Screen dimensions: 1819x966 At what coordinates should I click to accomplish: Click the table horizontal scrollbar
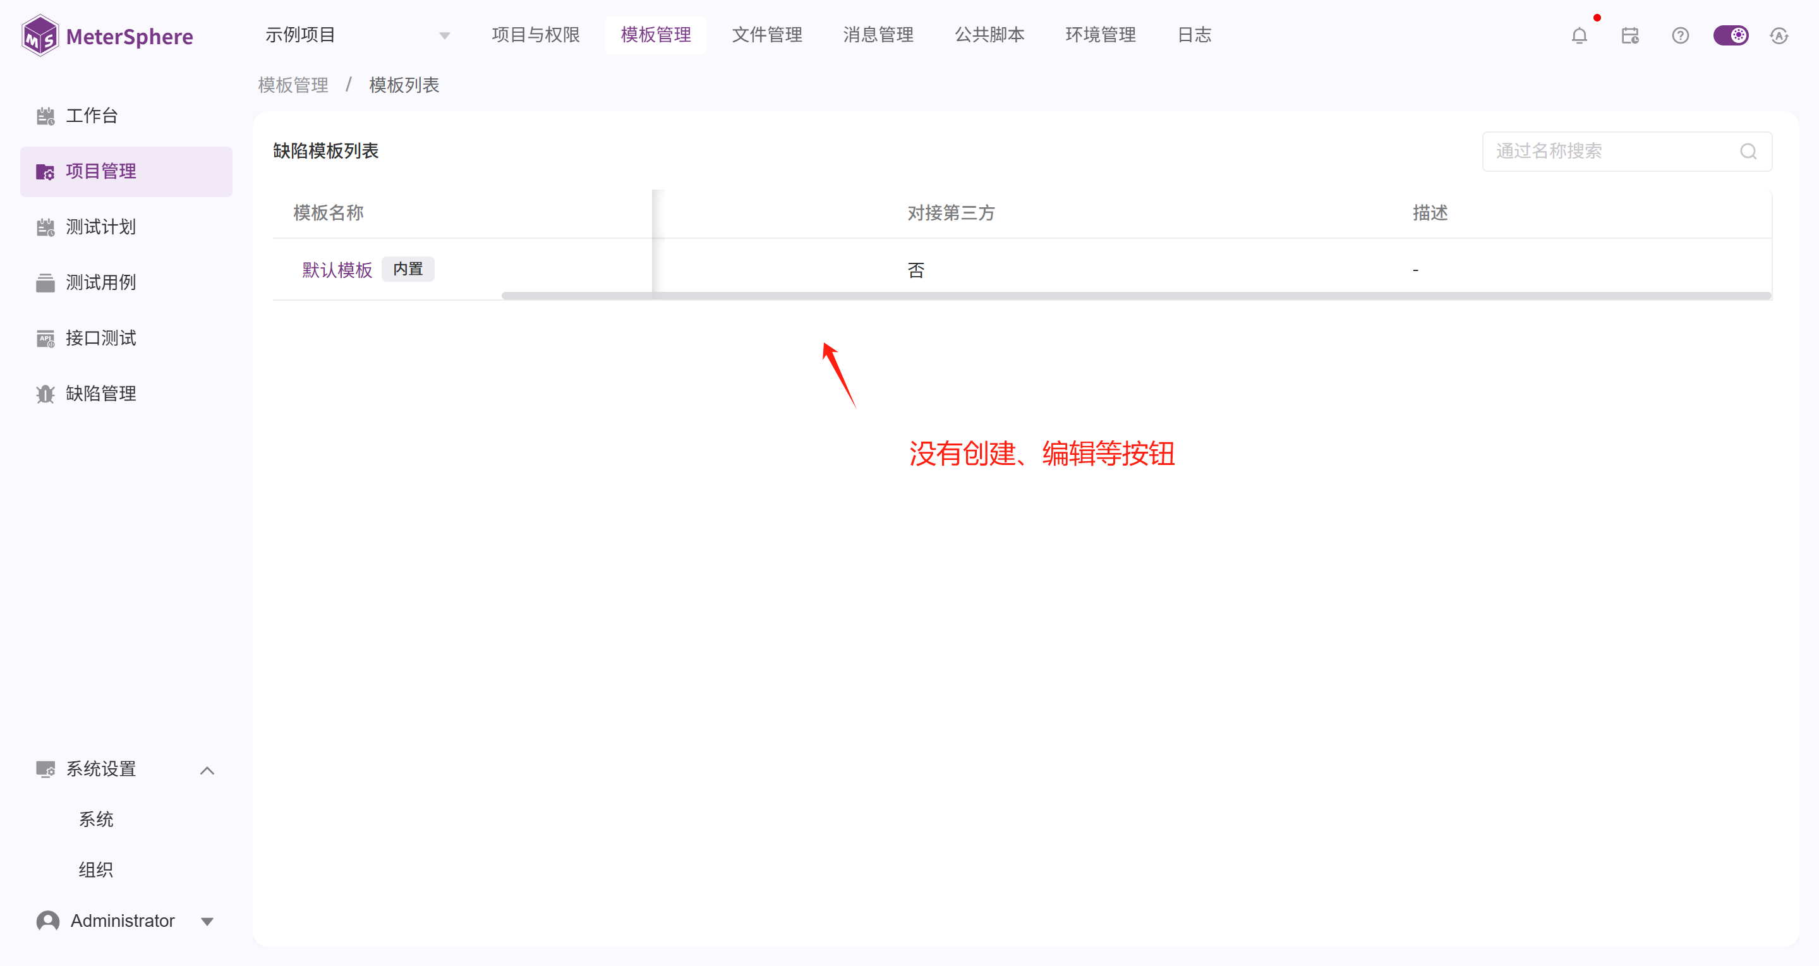click(1136, 296)
